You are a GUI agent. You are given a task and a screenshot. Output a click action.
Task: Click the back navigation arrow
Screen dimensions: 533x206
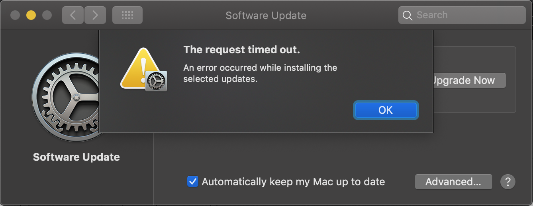click(x=73, y=16)
